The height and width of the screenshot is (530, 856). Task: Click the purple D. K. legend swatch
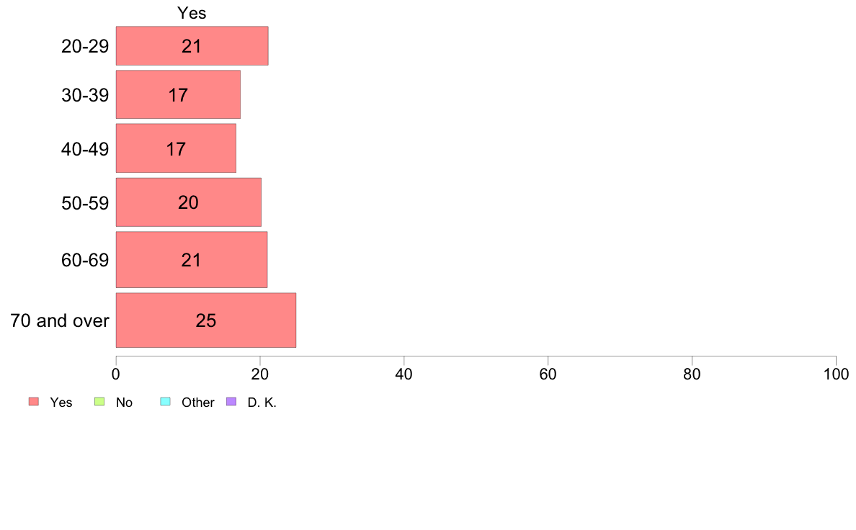coord(231,402)
